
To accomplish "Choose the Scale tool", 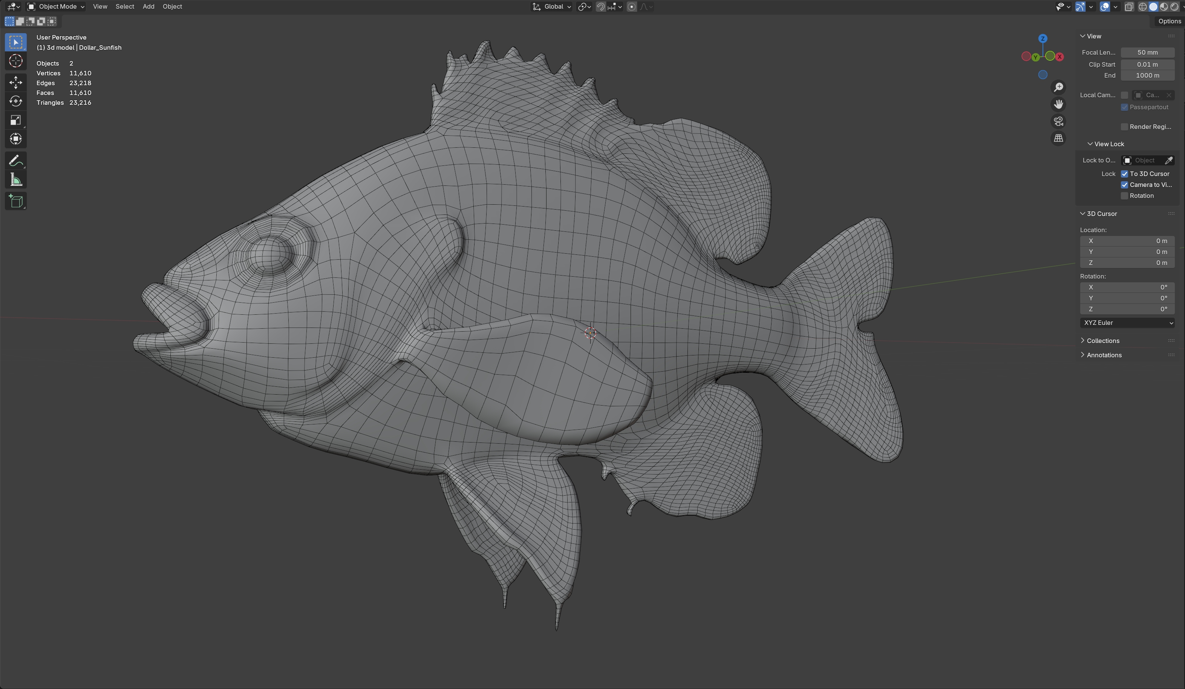I will coord(15,120).
